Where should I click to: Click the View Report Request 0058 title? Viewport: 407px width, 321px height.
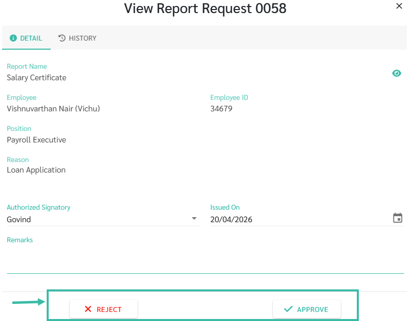(205, 9)
